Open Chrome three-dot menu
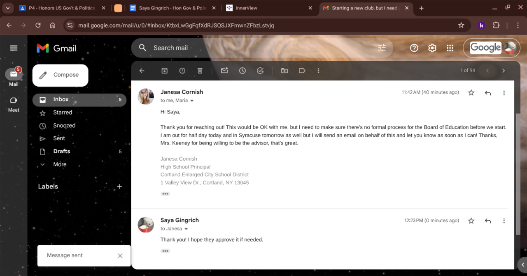Viewport: 527px width, 276px height. coord(518,25)
